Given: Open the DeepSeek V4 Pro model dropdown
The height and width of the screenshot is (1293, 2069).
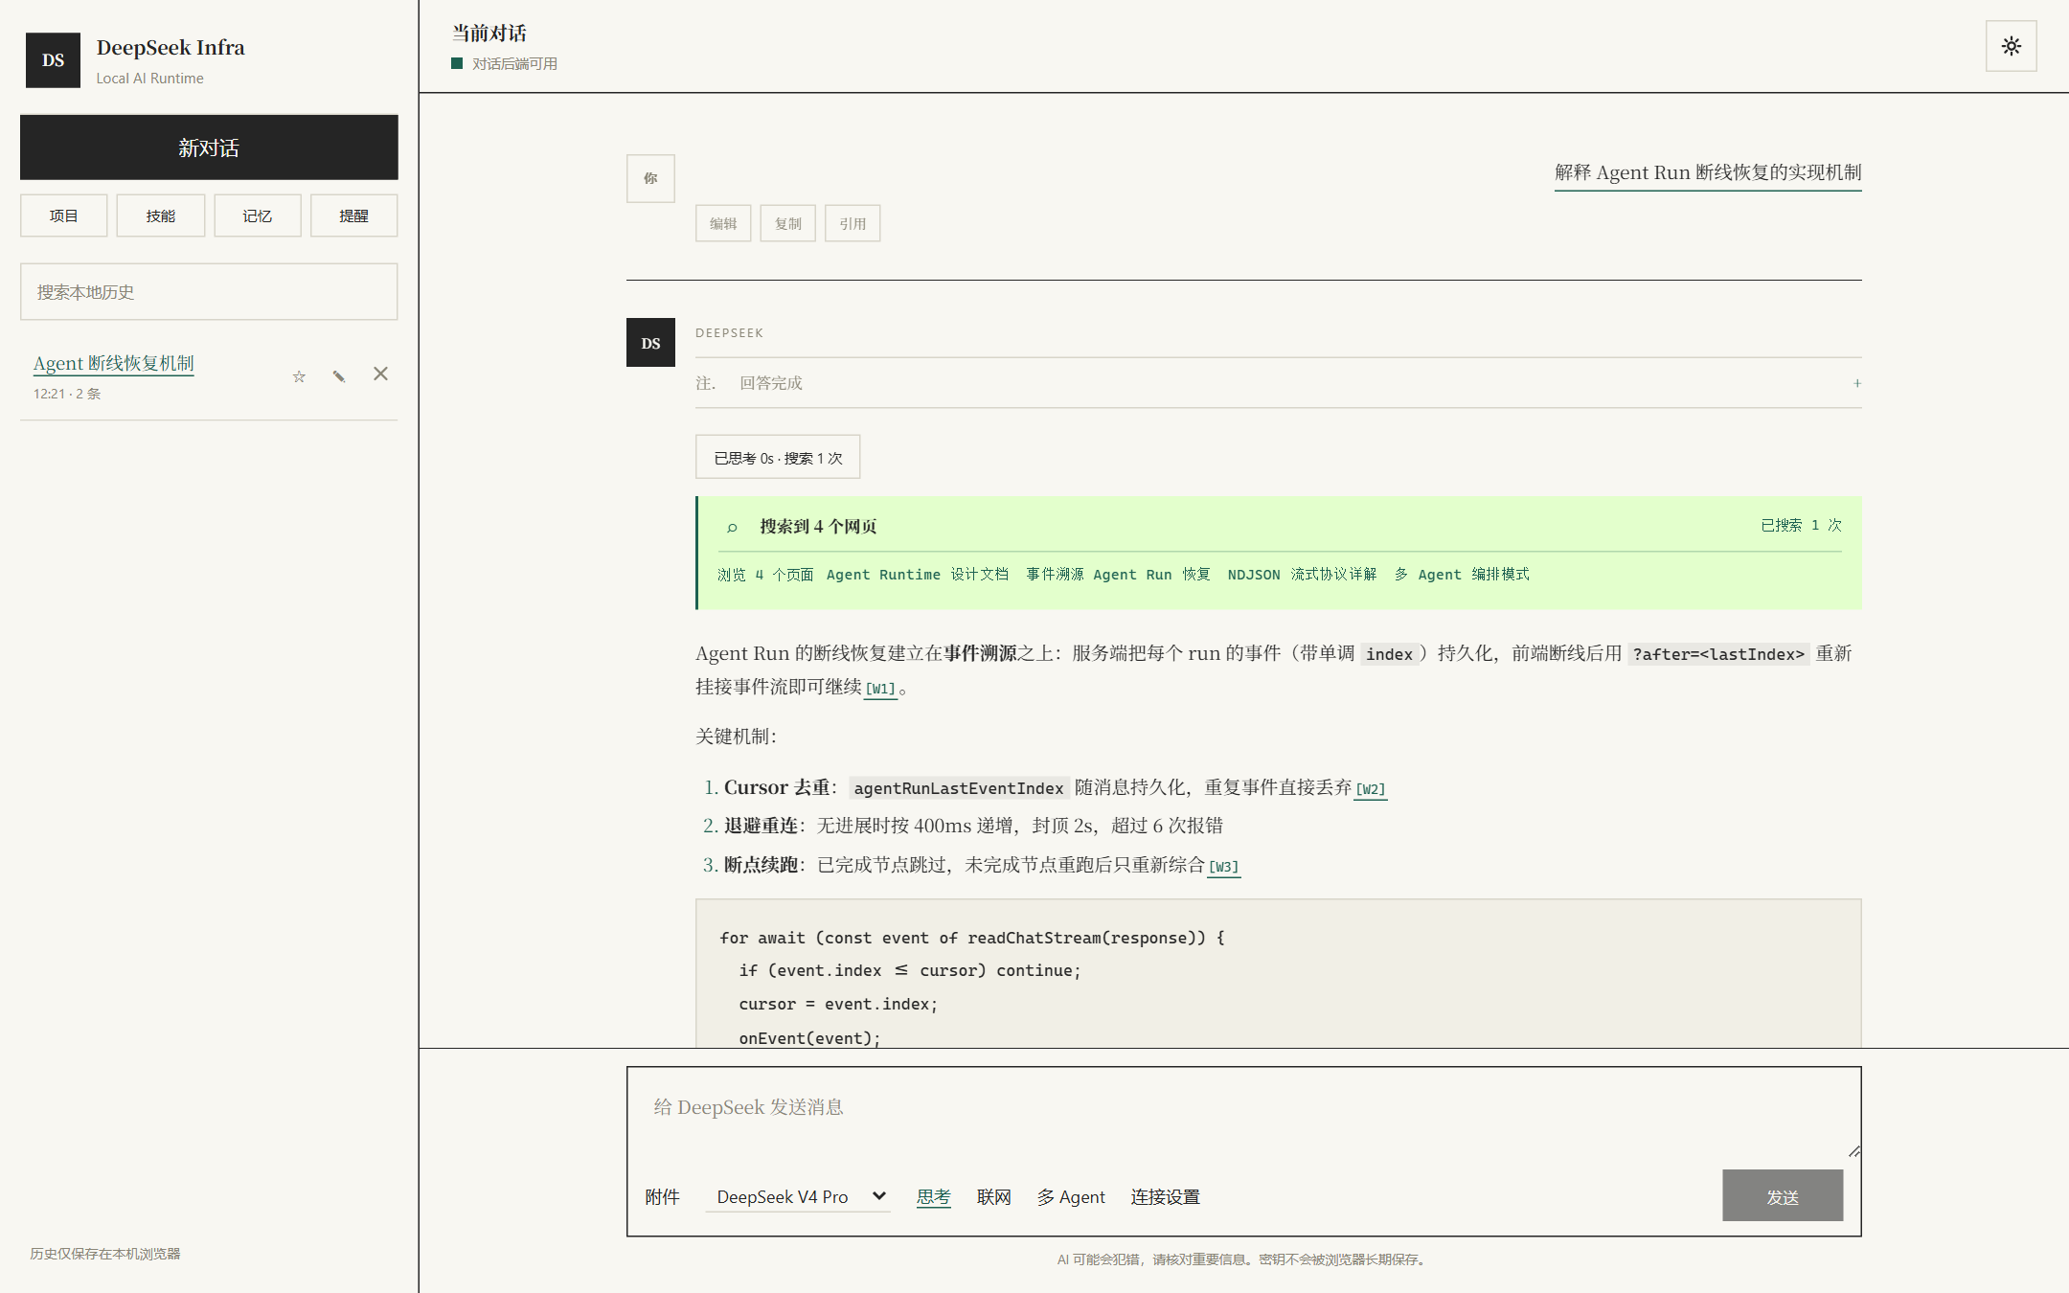Looking at the screenshot, I should click(x=798, y=1196).
